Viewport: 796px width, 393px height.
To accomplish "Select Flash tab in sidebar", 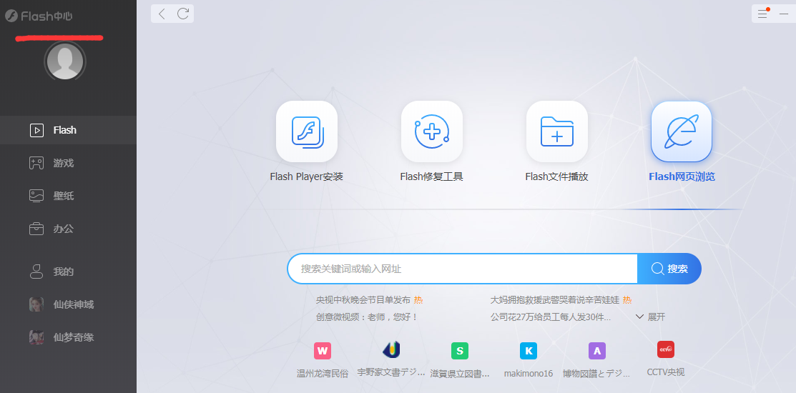I will (64, 130).
